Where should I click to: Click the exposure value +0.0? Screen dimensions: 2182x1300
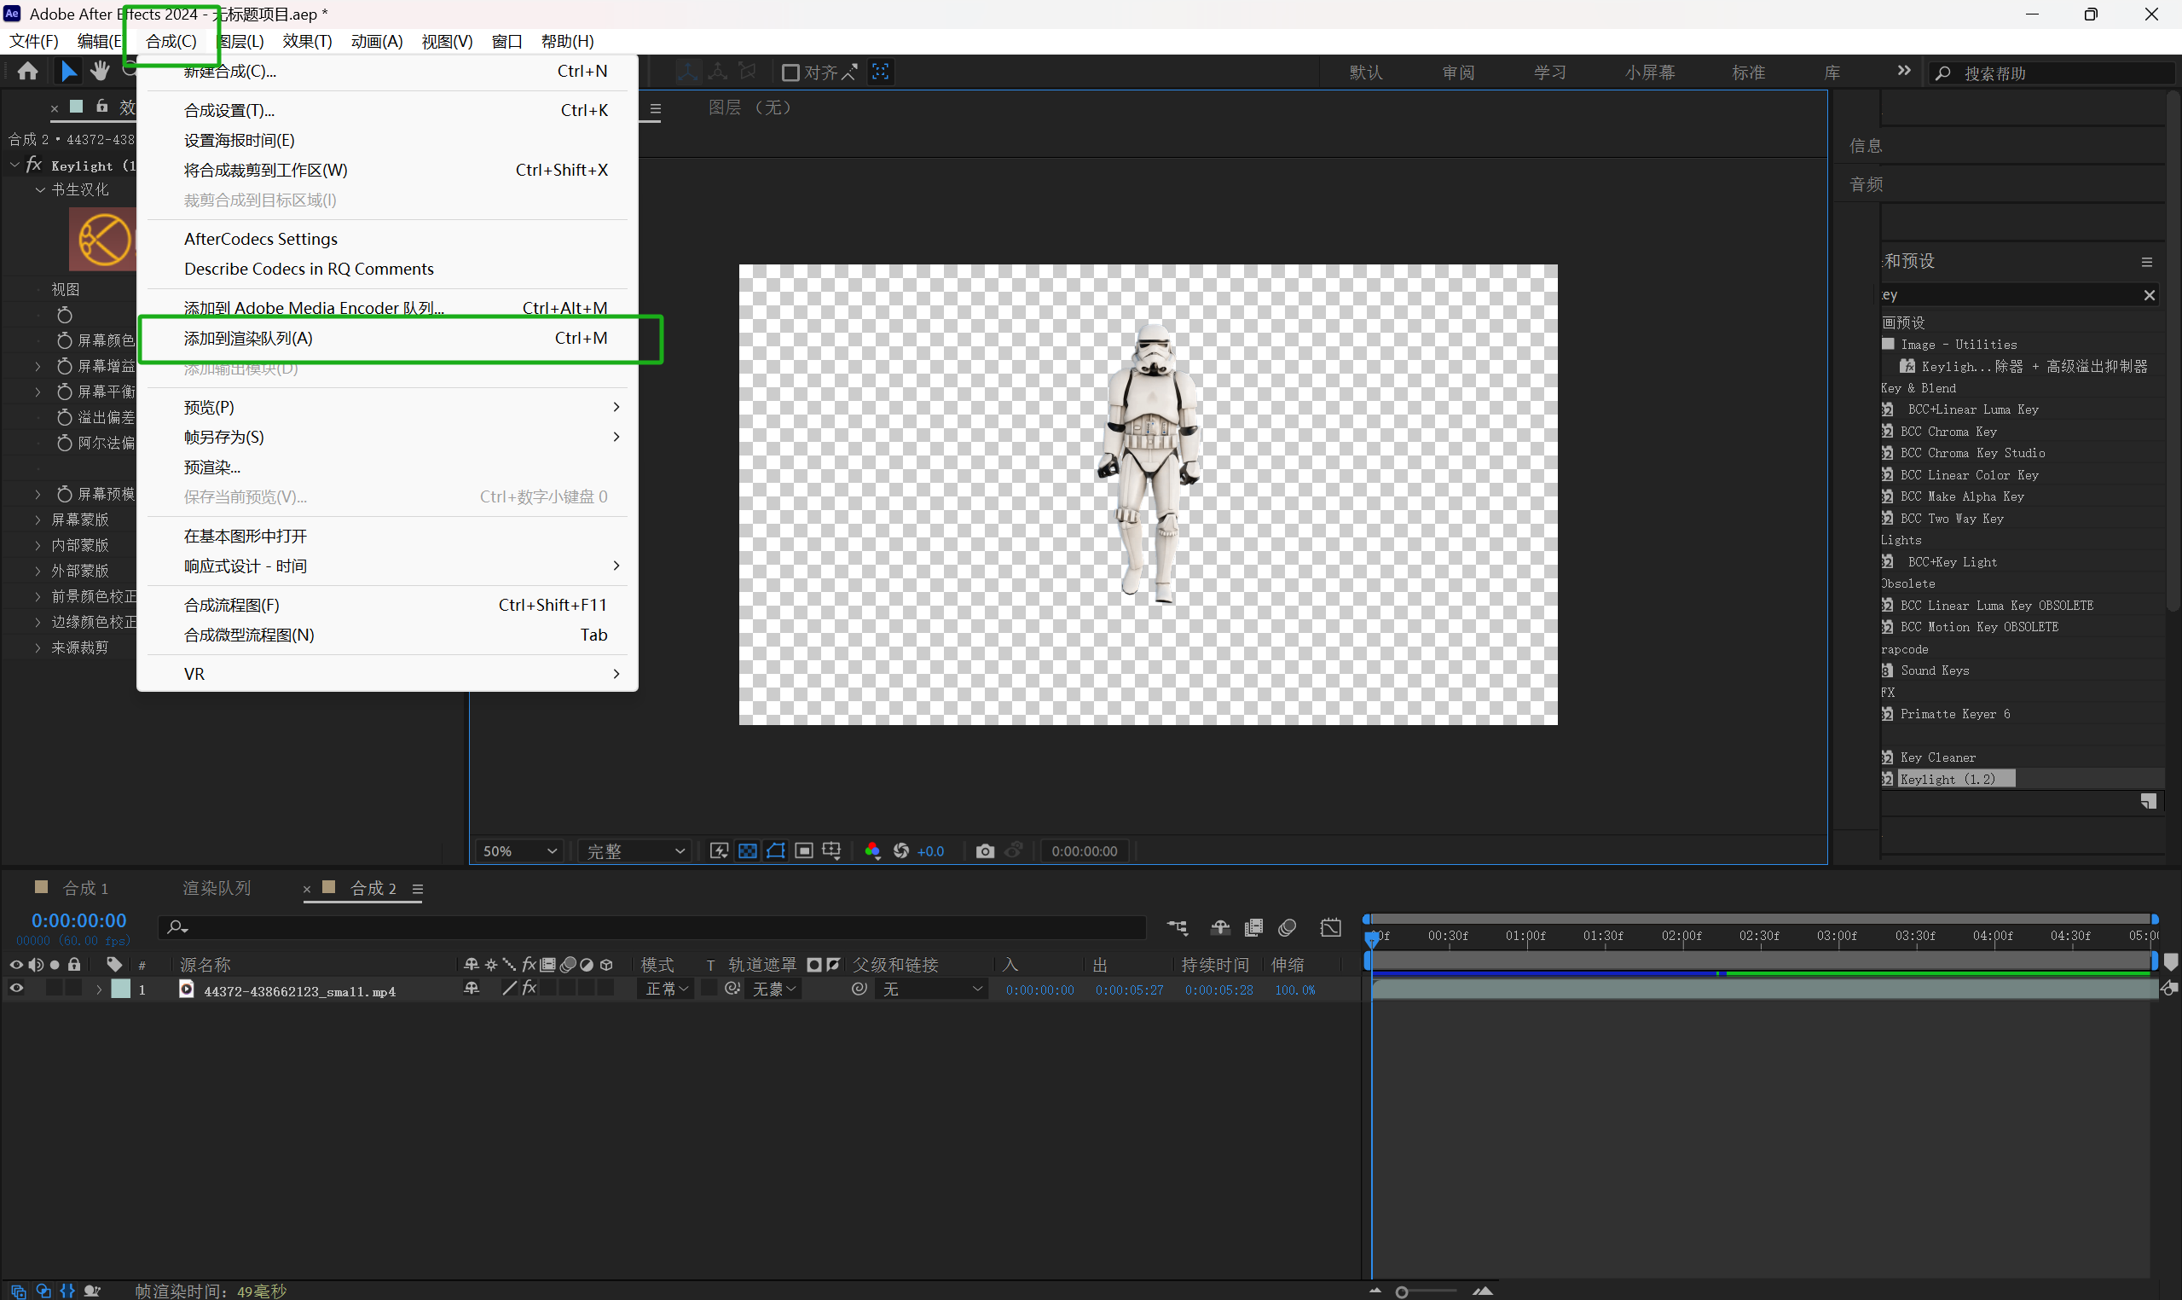[931, 850]
